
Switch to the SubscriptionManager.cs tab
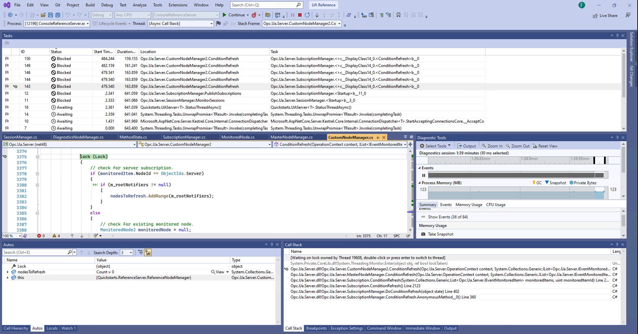tap(184, 137)
